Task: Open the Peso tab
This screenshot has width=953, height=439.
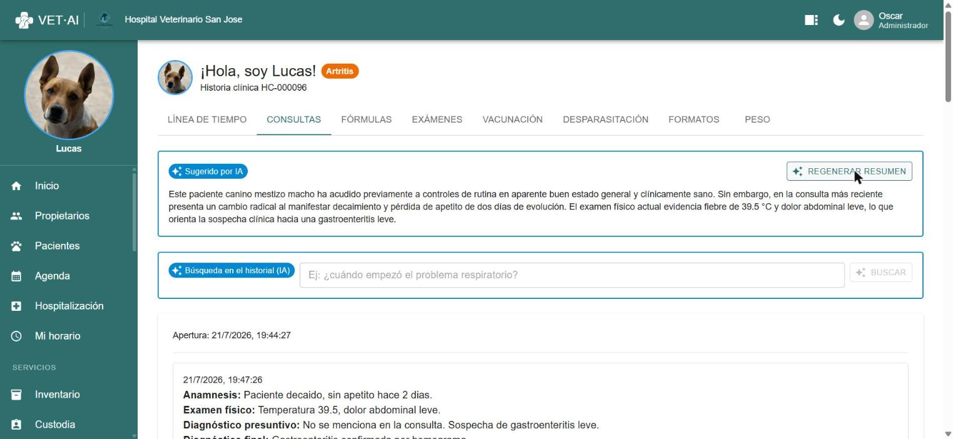Action: pos(757,119)
